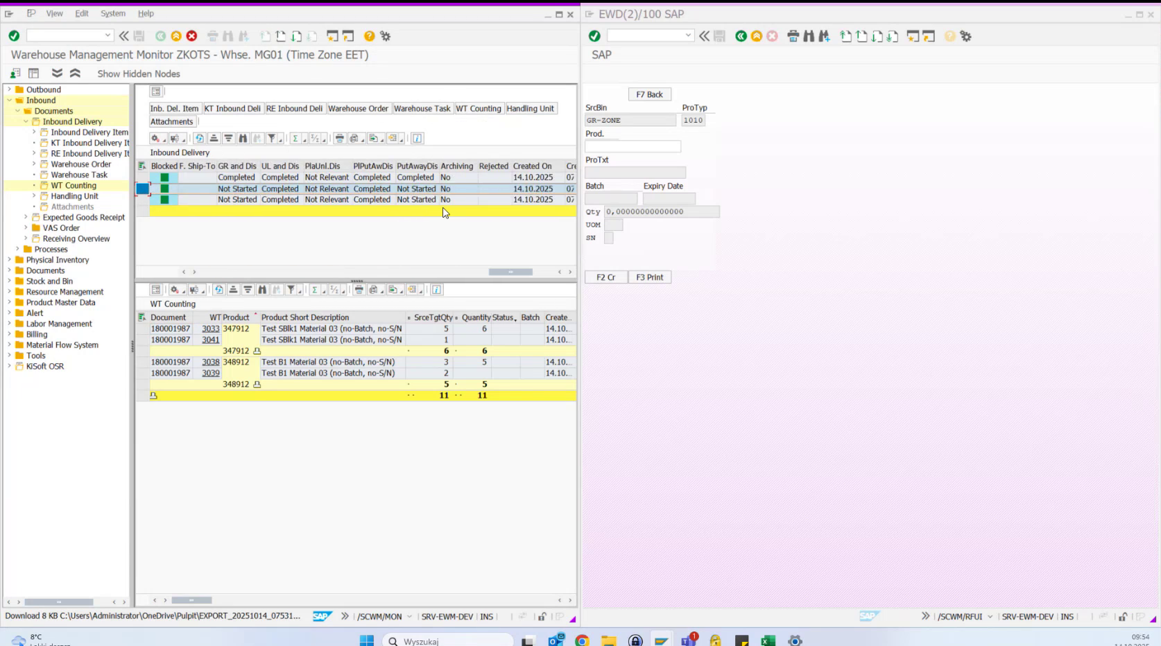1161x646 pixels.
Task: Click the Help question mark icon in the EWD window
Action: (x=949, y=36)
